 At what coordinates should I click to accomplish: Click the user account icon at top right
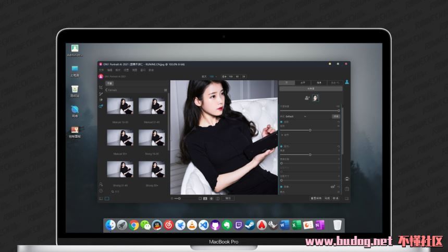point(347,82)
